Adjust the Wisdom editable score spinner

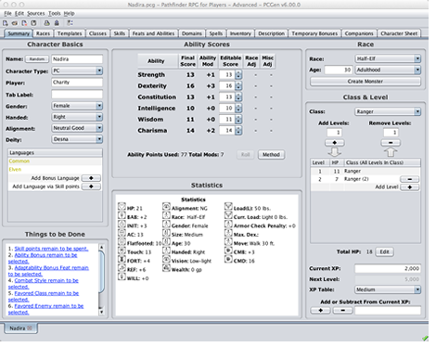point(238,120)
